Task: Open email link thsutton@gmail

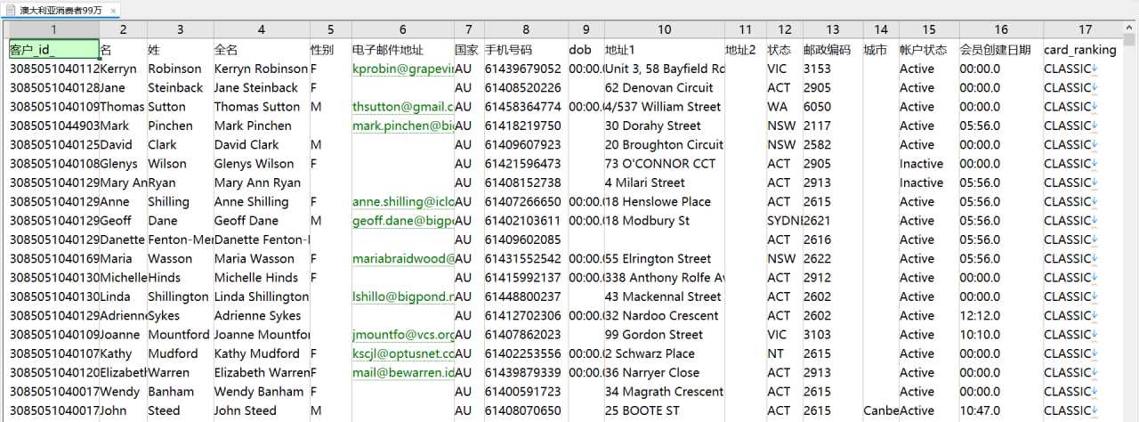Action: click(x=403, y=107)
